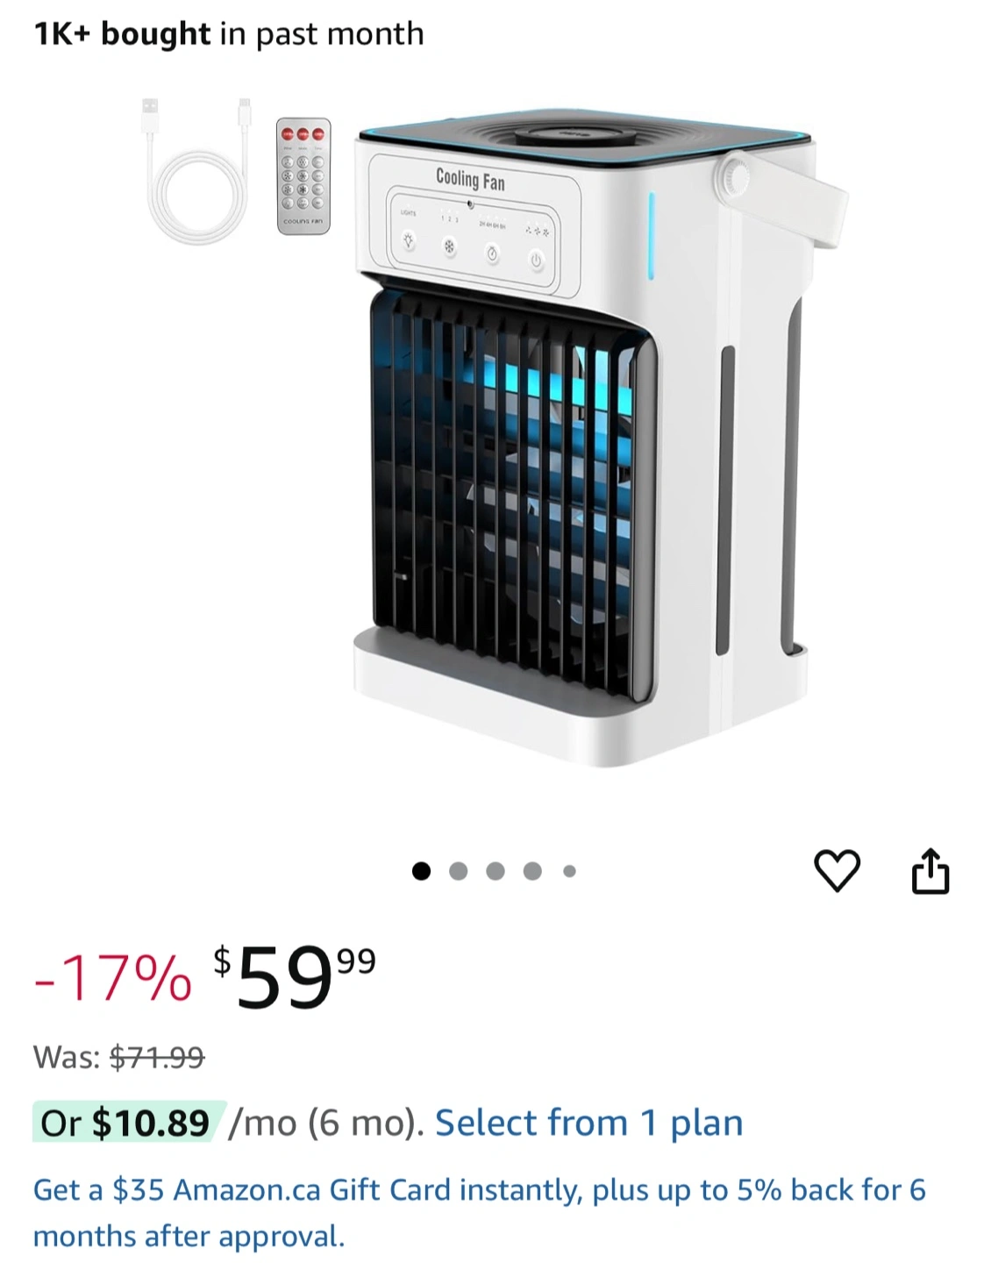Add product to wish list with heart icon

[x=838, y=871]
